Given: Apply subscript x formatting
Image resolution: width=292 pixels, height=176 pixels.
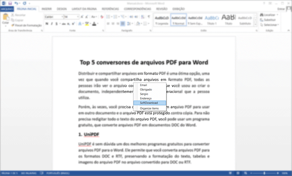Looking at the screenshot, I should 69,24.
